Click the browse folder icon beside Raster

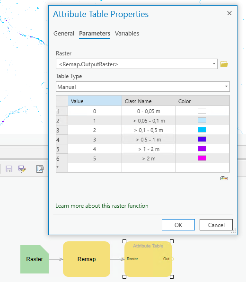(224, 64)
